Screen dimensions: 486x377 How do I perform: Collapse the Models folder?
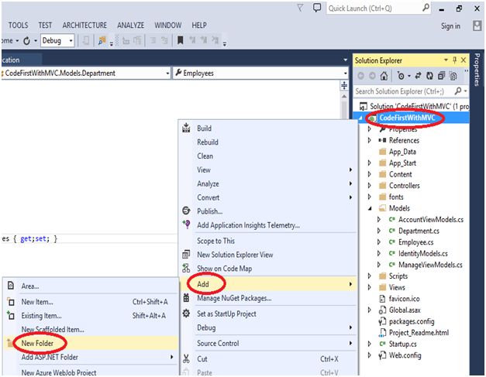[x=370, y=208]
